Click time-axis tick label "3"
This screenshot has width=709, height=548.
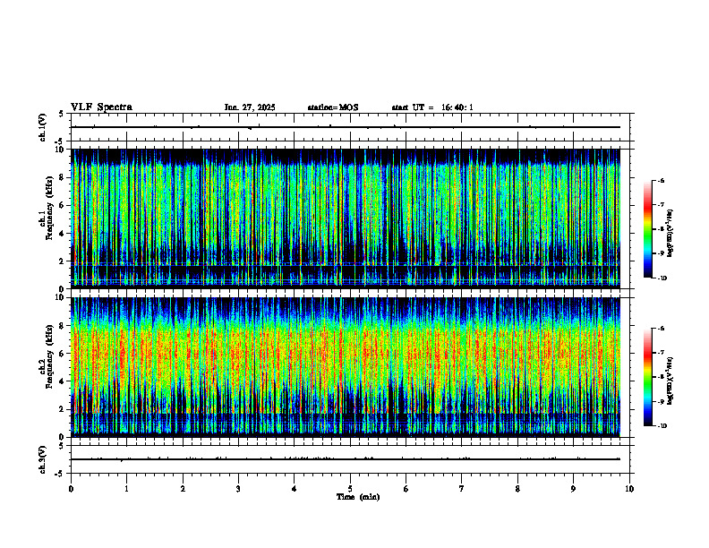coord(238,489)
